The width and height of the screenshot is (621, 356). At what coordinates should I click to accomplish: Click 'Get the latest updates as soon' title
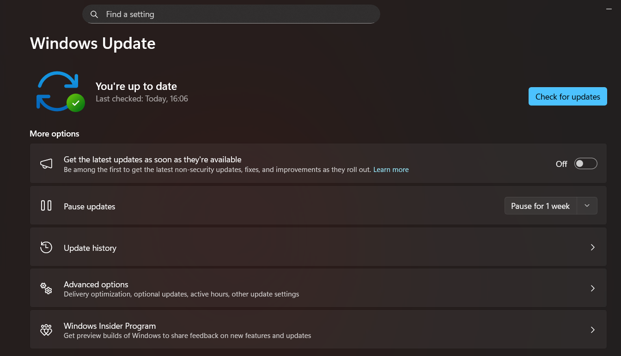tap(152, 160)
